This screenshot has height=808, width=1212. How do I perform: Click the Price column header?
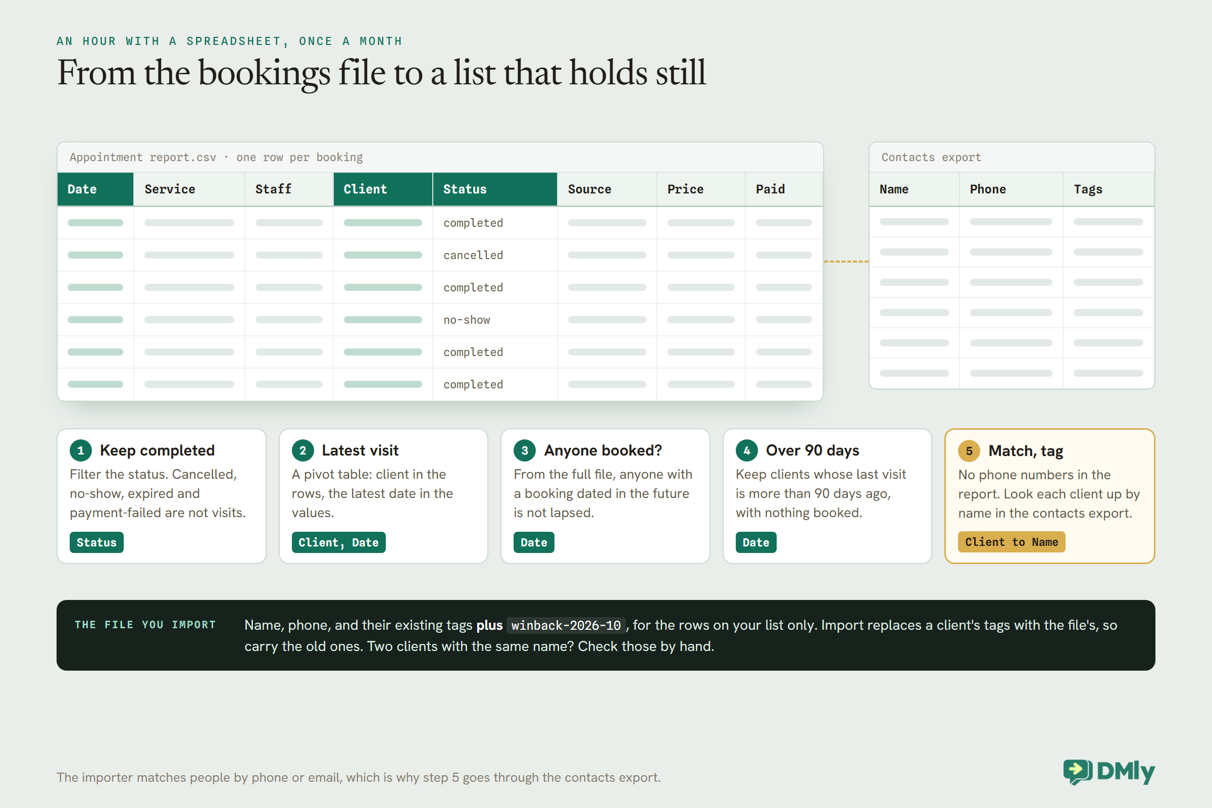point(701,189)
